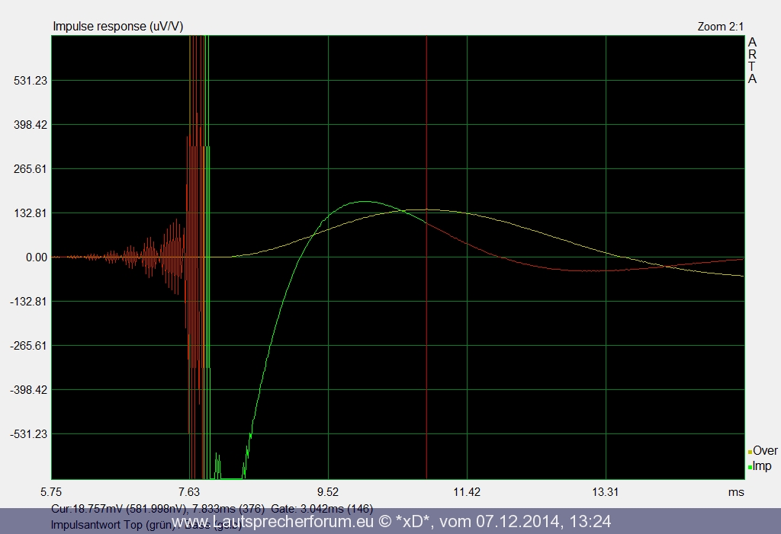Click the 0.00 y-axis label
Screen dimensions: 781x534
[x=35, y=257]
